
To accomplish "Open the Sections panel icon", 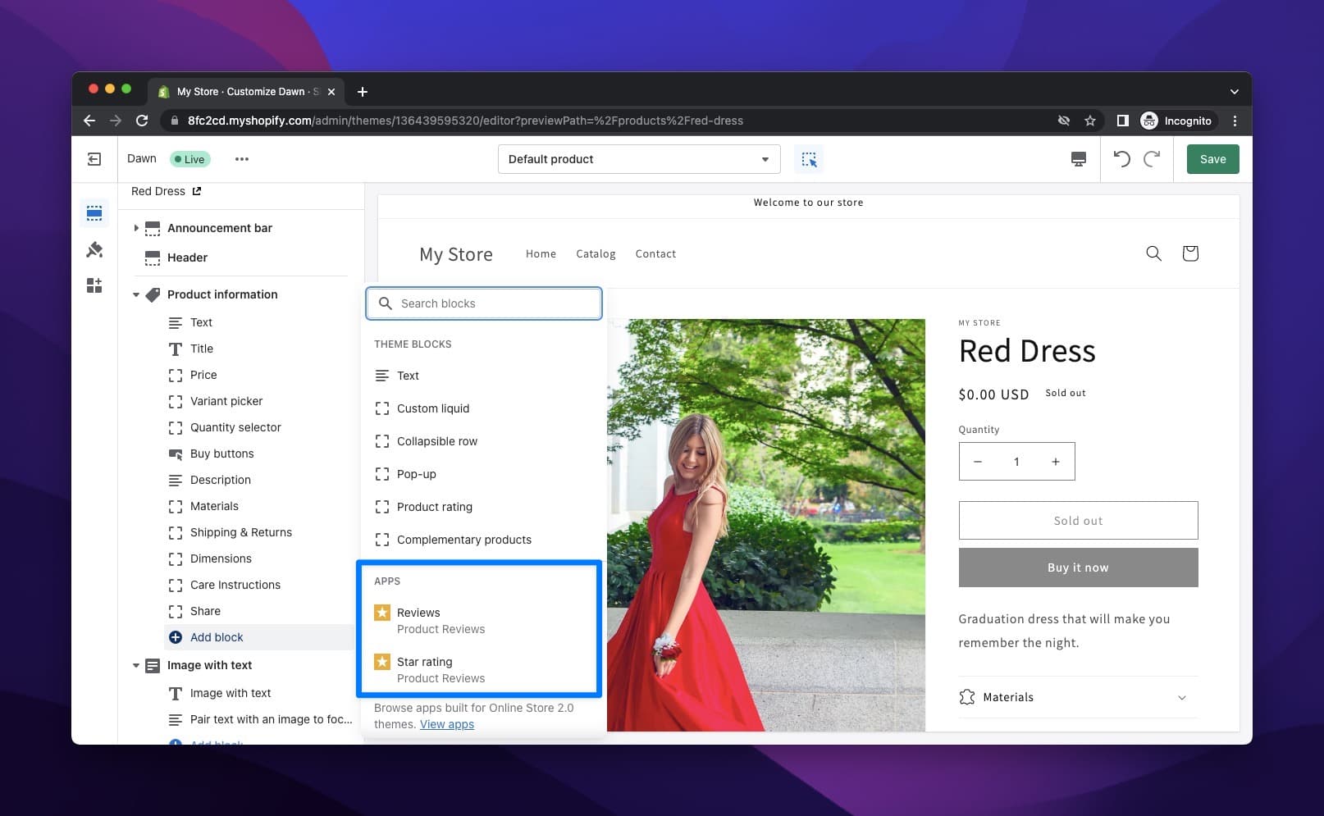I will pyautogui.click(x=94, y=213).
